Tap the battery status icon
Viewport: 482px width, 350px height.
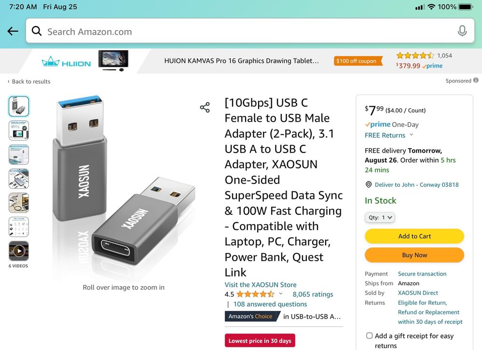coord(466,7)
